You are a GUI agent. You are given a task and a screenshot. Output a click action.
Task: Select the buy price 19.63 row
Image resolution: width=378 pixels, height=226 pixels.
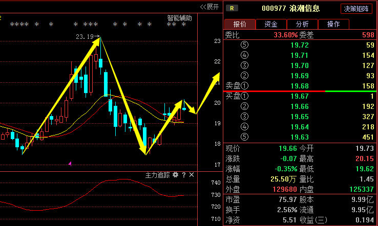(300, 136)
